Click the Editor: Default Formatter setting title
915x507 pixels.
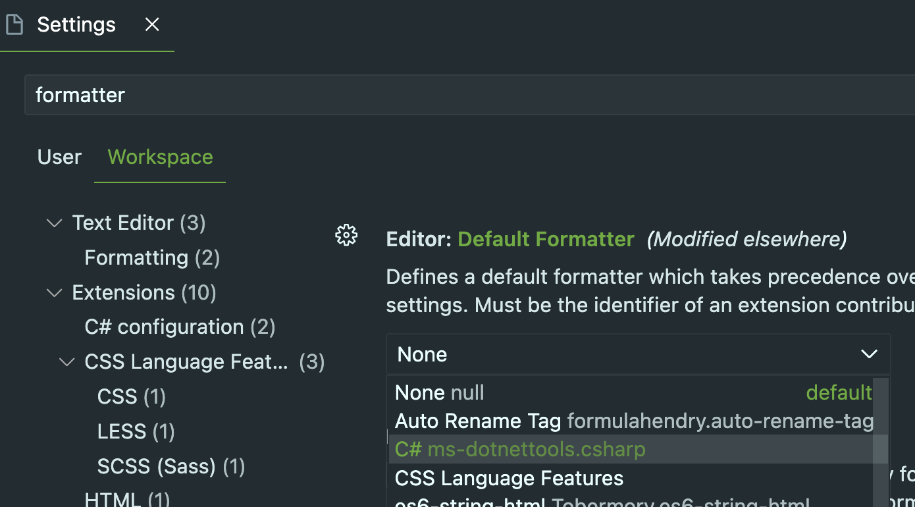(510, 239)
